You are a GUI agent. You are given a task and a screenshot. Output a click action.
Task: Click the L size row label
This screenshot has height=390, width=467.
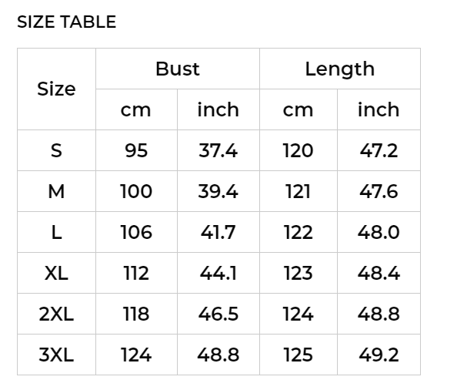[x=56, y=232]
